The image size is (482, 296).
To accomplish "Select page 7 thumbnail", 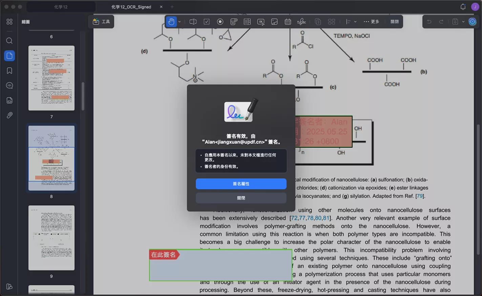I will 51,78.
